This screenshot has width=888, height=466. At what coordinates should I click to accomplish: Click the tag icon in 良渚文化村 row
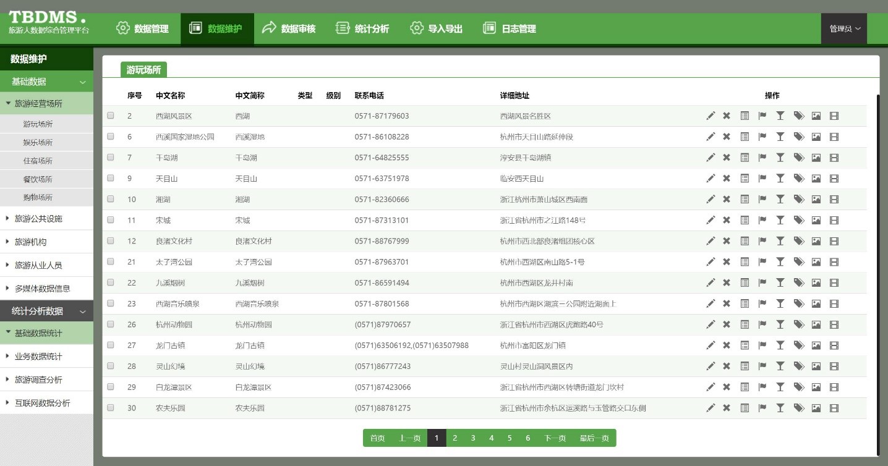point(798,241)
